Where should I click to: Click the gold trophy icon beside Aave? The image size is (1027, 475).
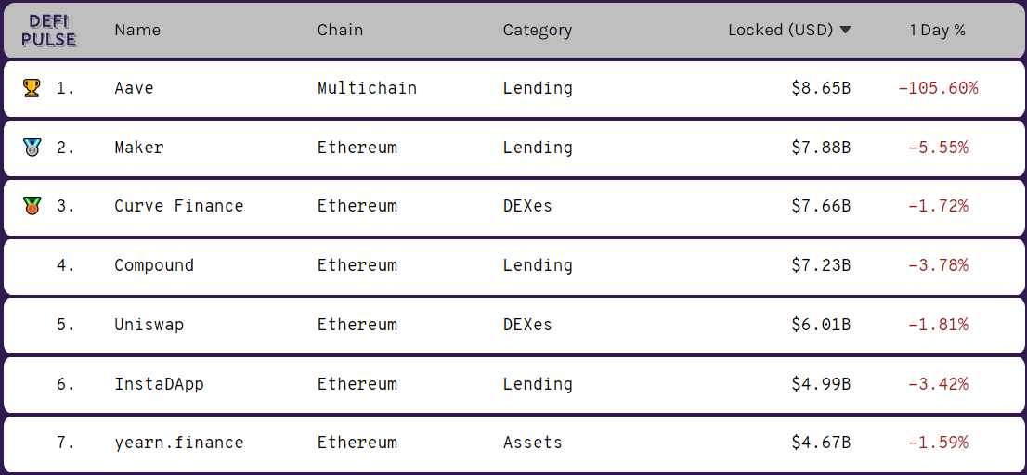[31, 88]
